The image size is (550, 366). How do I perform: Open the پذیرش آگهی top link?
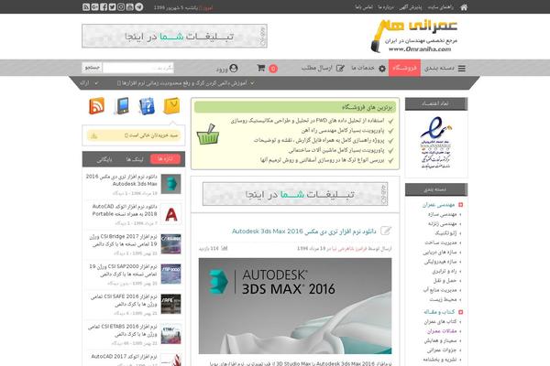[411, 7]
